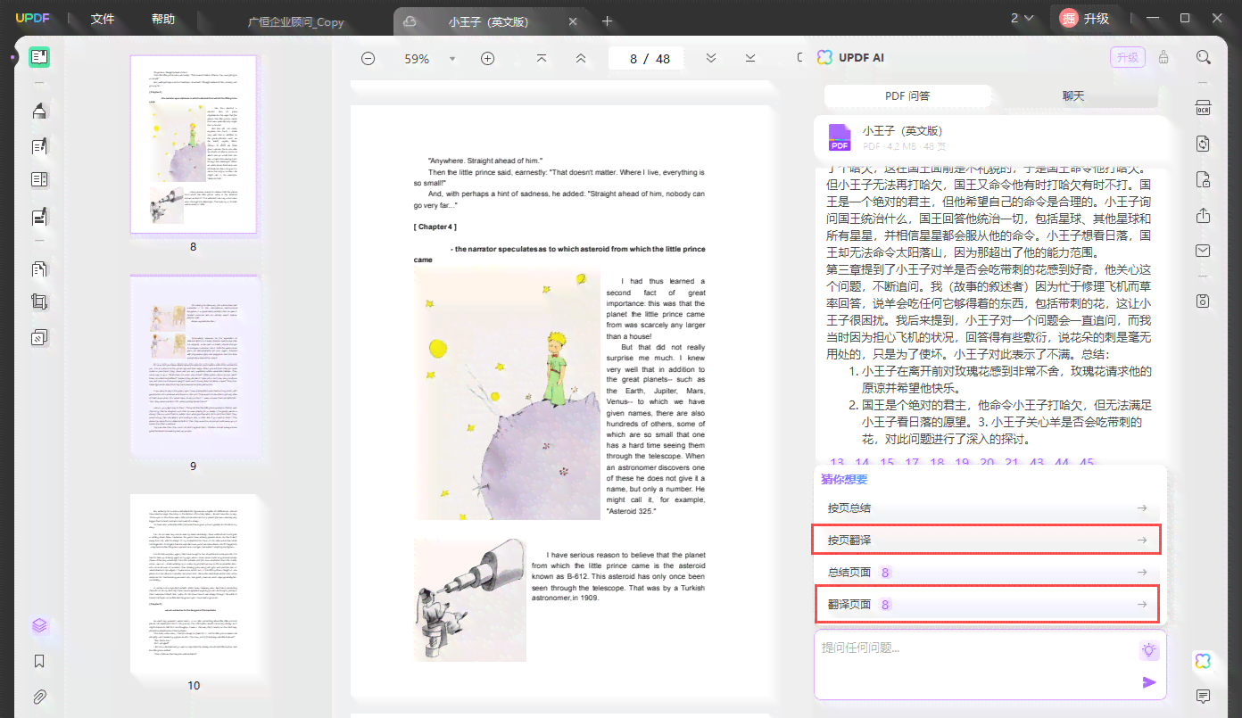Zoom in with the plus icon

coord(487,59)
